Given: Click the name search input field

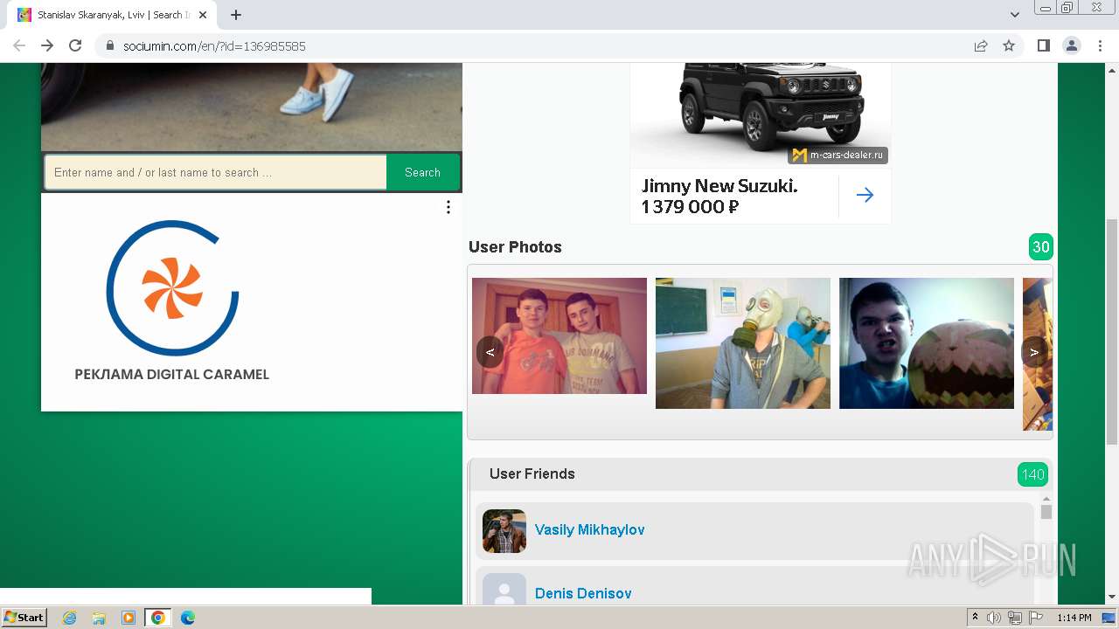Looking at the screenshot, I should (x=216, y=172).
